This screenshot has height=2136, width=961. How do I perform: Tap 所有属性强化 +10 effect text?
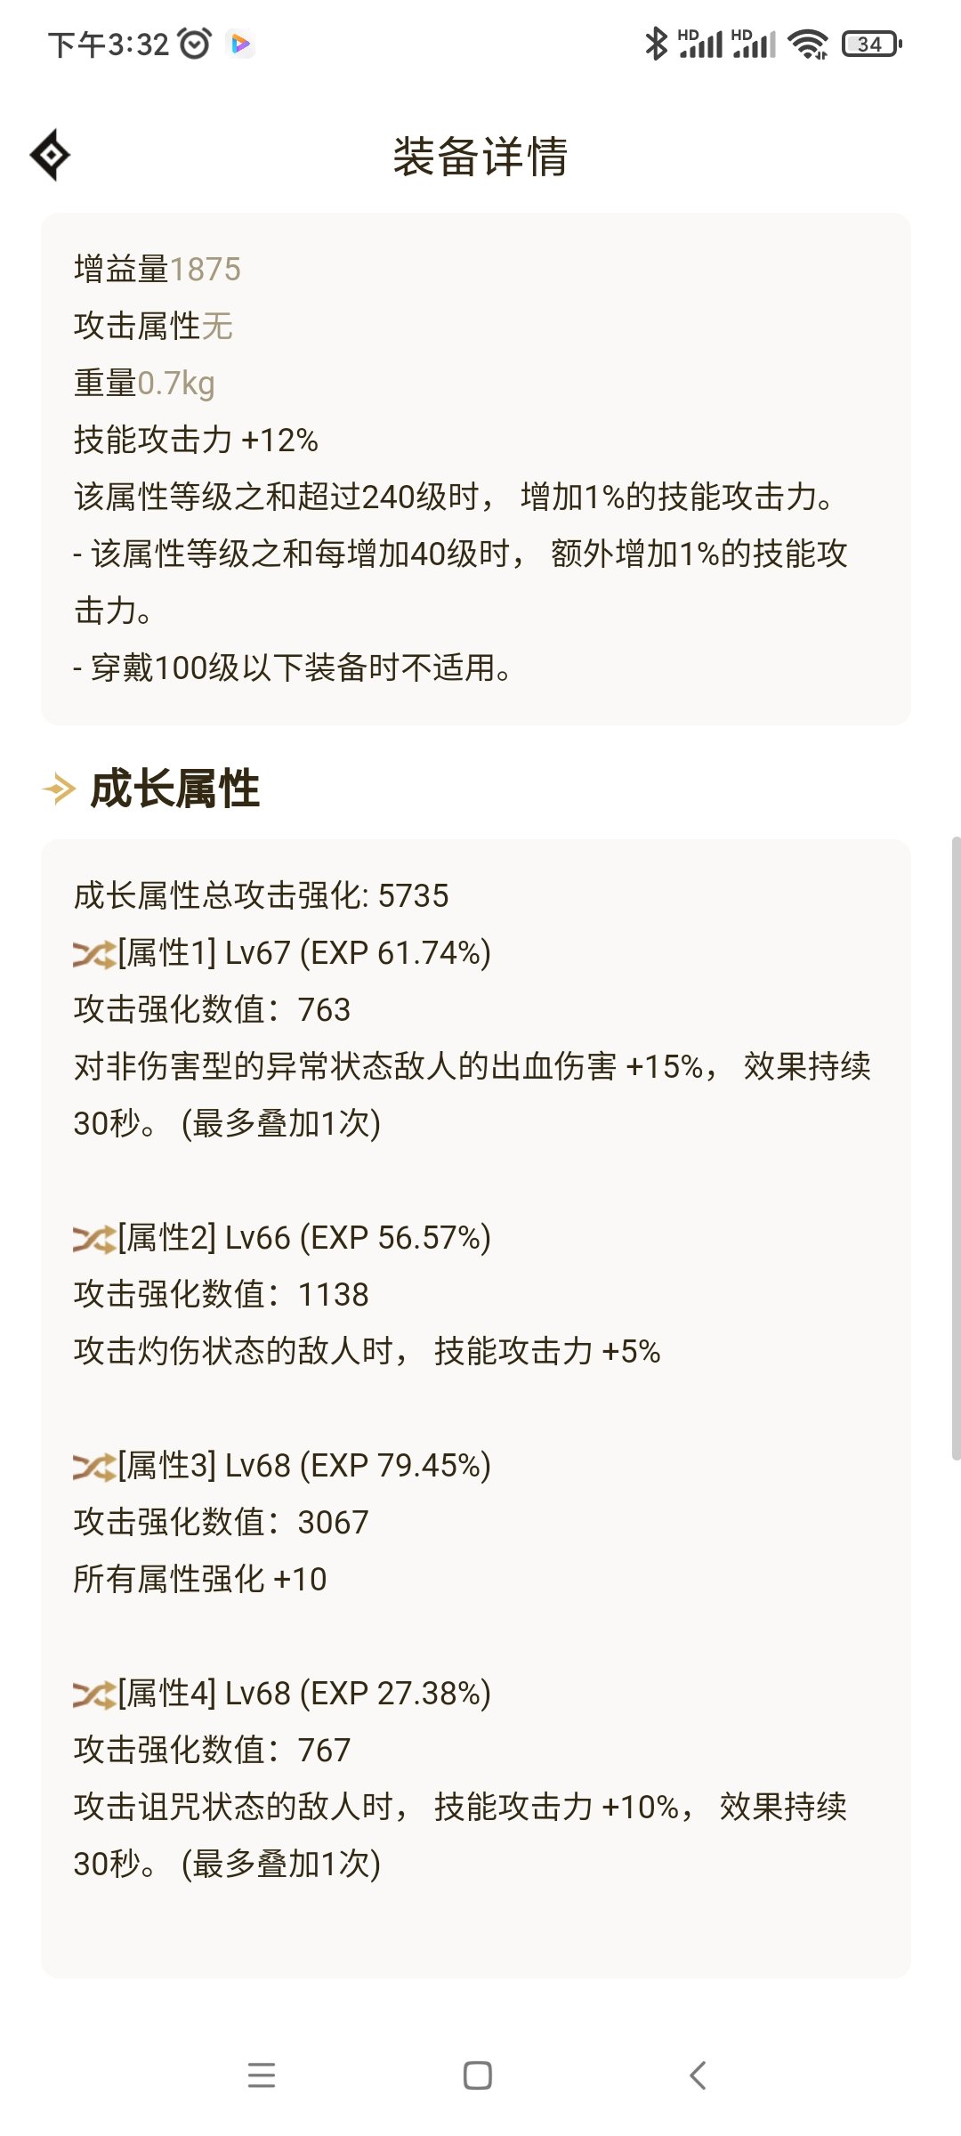(200, 1579)
